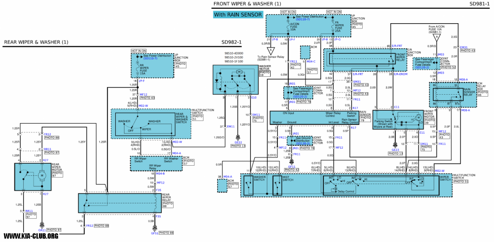This screenshot has width=494, height=242.
Task: Open SD110-7 link in front wiper diagram
Action: click(x=303, y=19)
